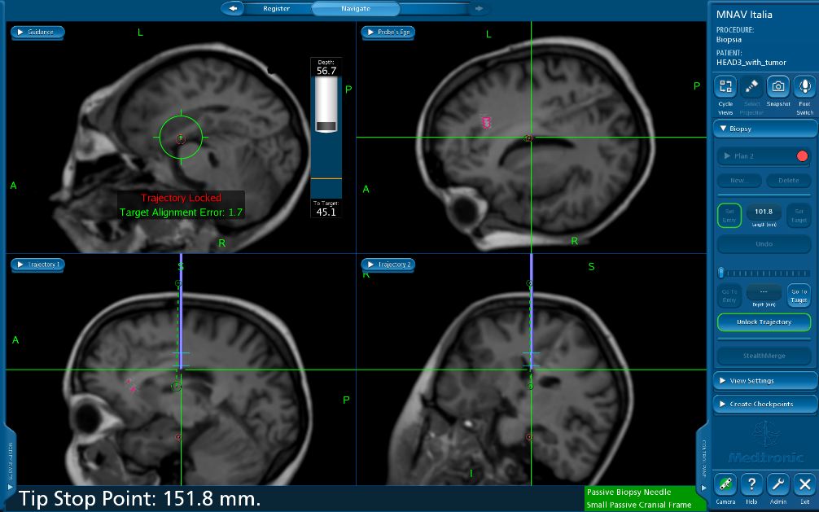The height and width of the screenshot is (512, 819).
Task: Open the Trajectory 1 view dropdown
Action: pos(37,265)
